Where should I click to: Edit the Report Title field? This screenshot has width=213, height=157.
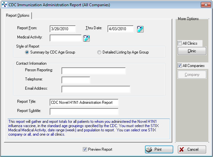pos(84,102)
